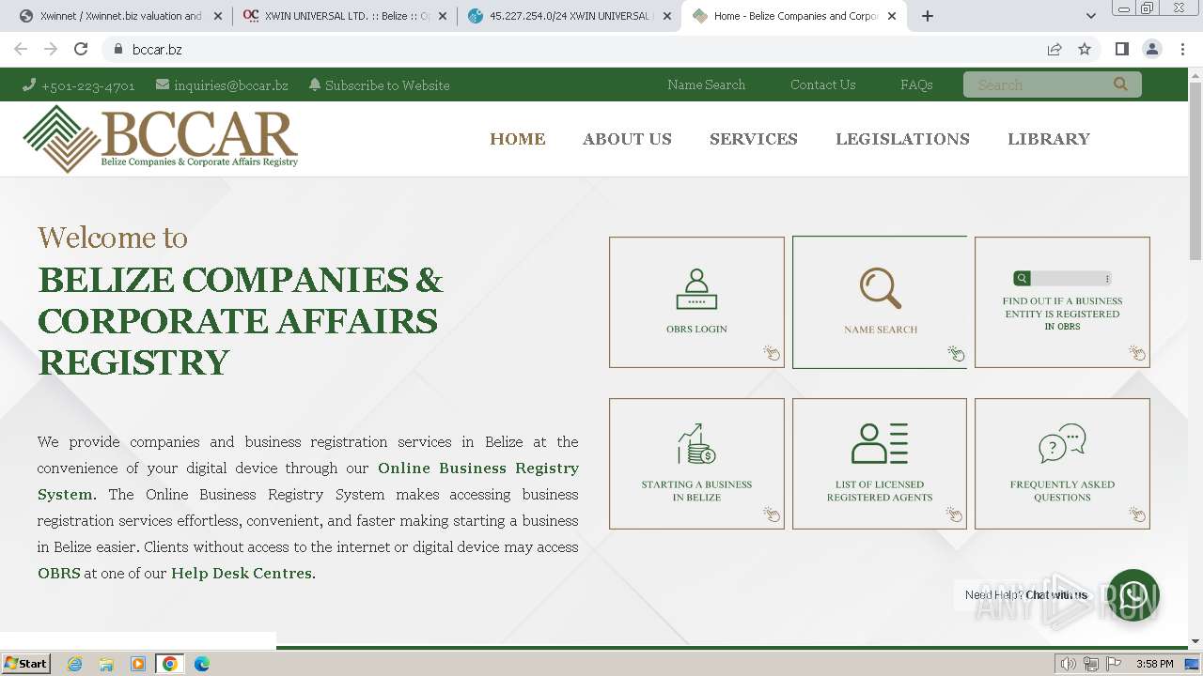This screenshot has width=1203, height=676.
Task: Open Find Out If Business Registered card
Action: (1062, 302)
